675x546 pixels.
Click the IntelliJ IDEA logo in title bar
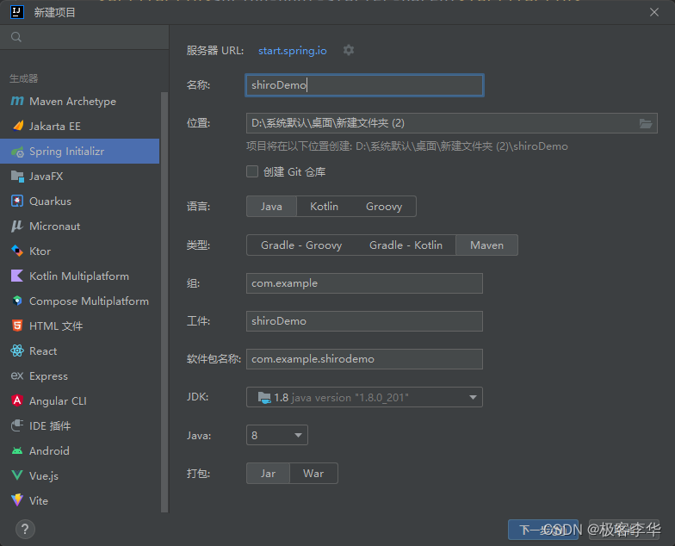click(17, 12)
